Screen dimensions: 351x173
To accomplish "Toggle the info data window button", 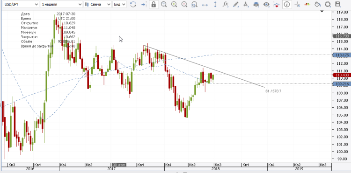I will pos(287,4).
